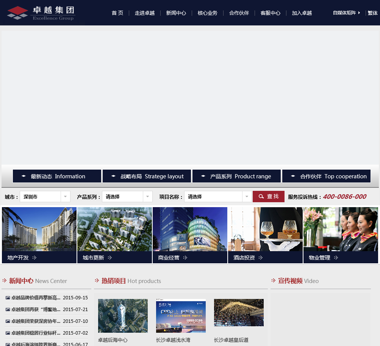Click the arrow icon on 最新动态 tab

tap(23, 176)
